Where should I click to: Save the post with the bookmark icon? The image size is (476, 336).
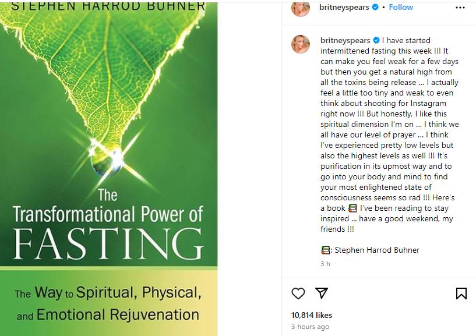461,293
